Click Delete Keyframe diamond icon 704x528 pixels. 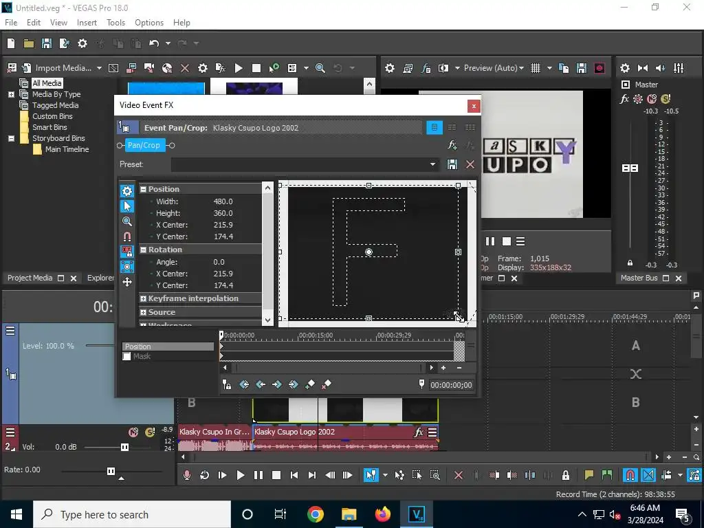click(327, 384)
